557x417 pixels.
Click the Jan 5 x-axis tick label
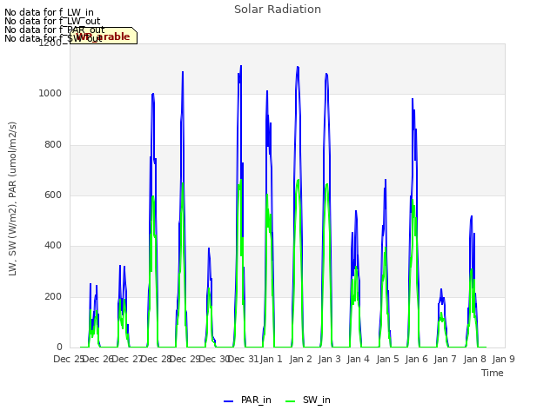pos(387,359)
